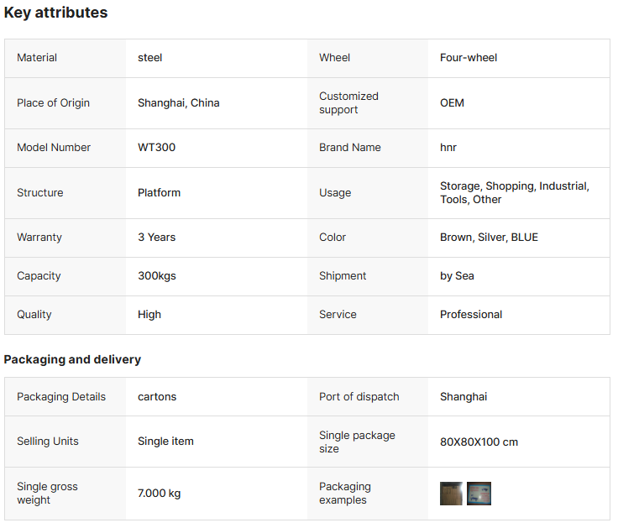Image resolution: width=618 pixels, height=528 pixels.
Task: Click the Material value steel
Action: 150,58
